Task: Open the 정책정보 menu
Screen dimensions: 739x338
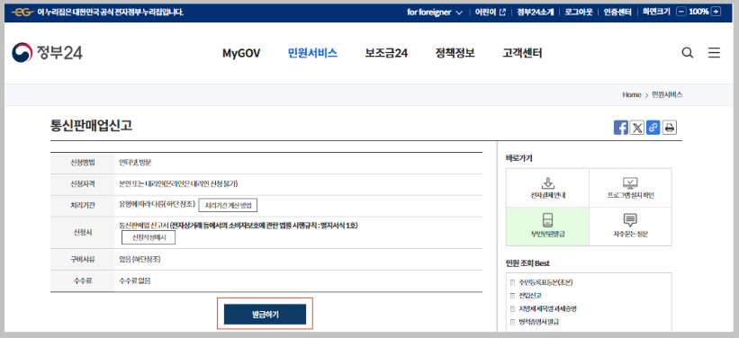Action: (455, 53)
